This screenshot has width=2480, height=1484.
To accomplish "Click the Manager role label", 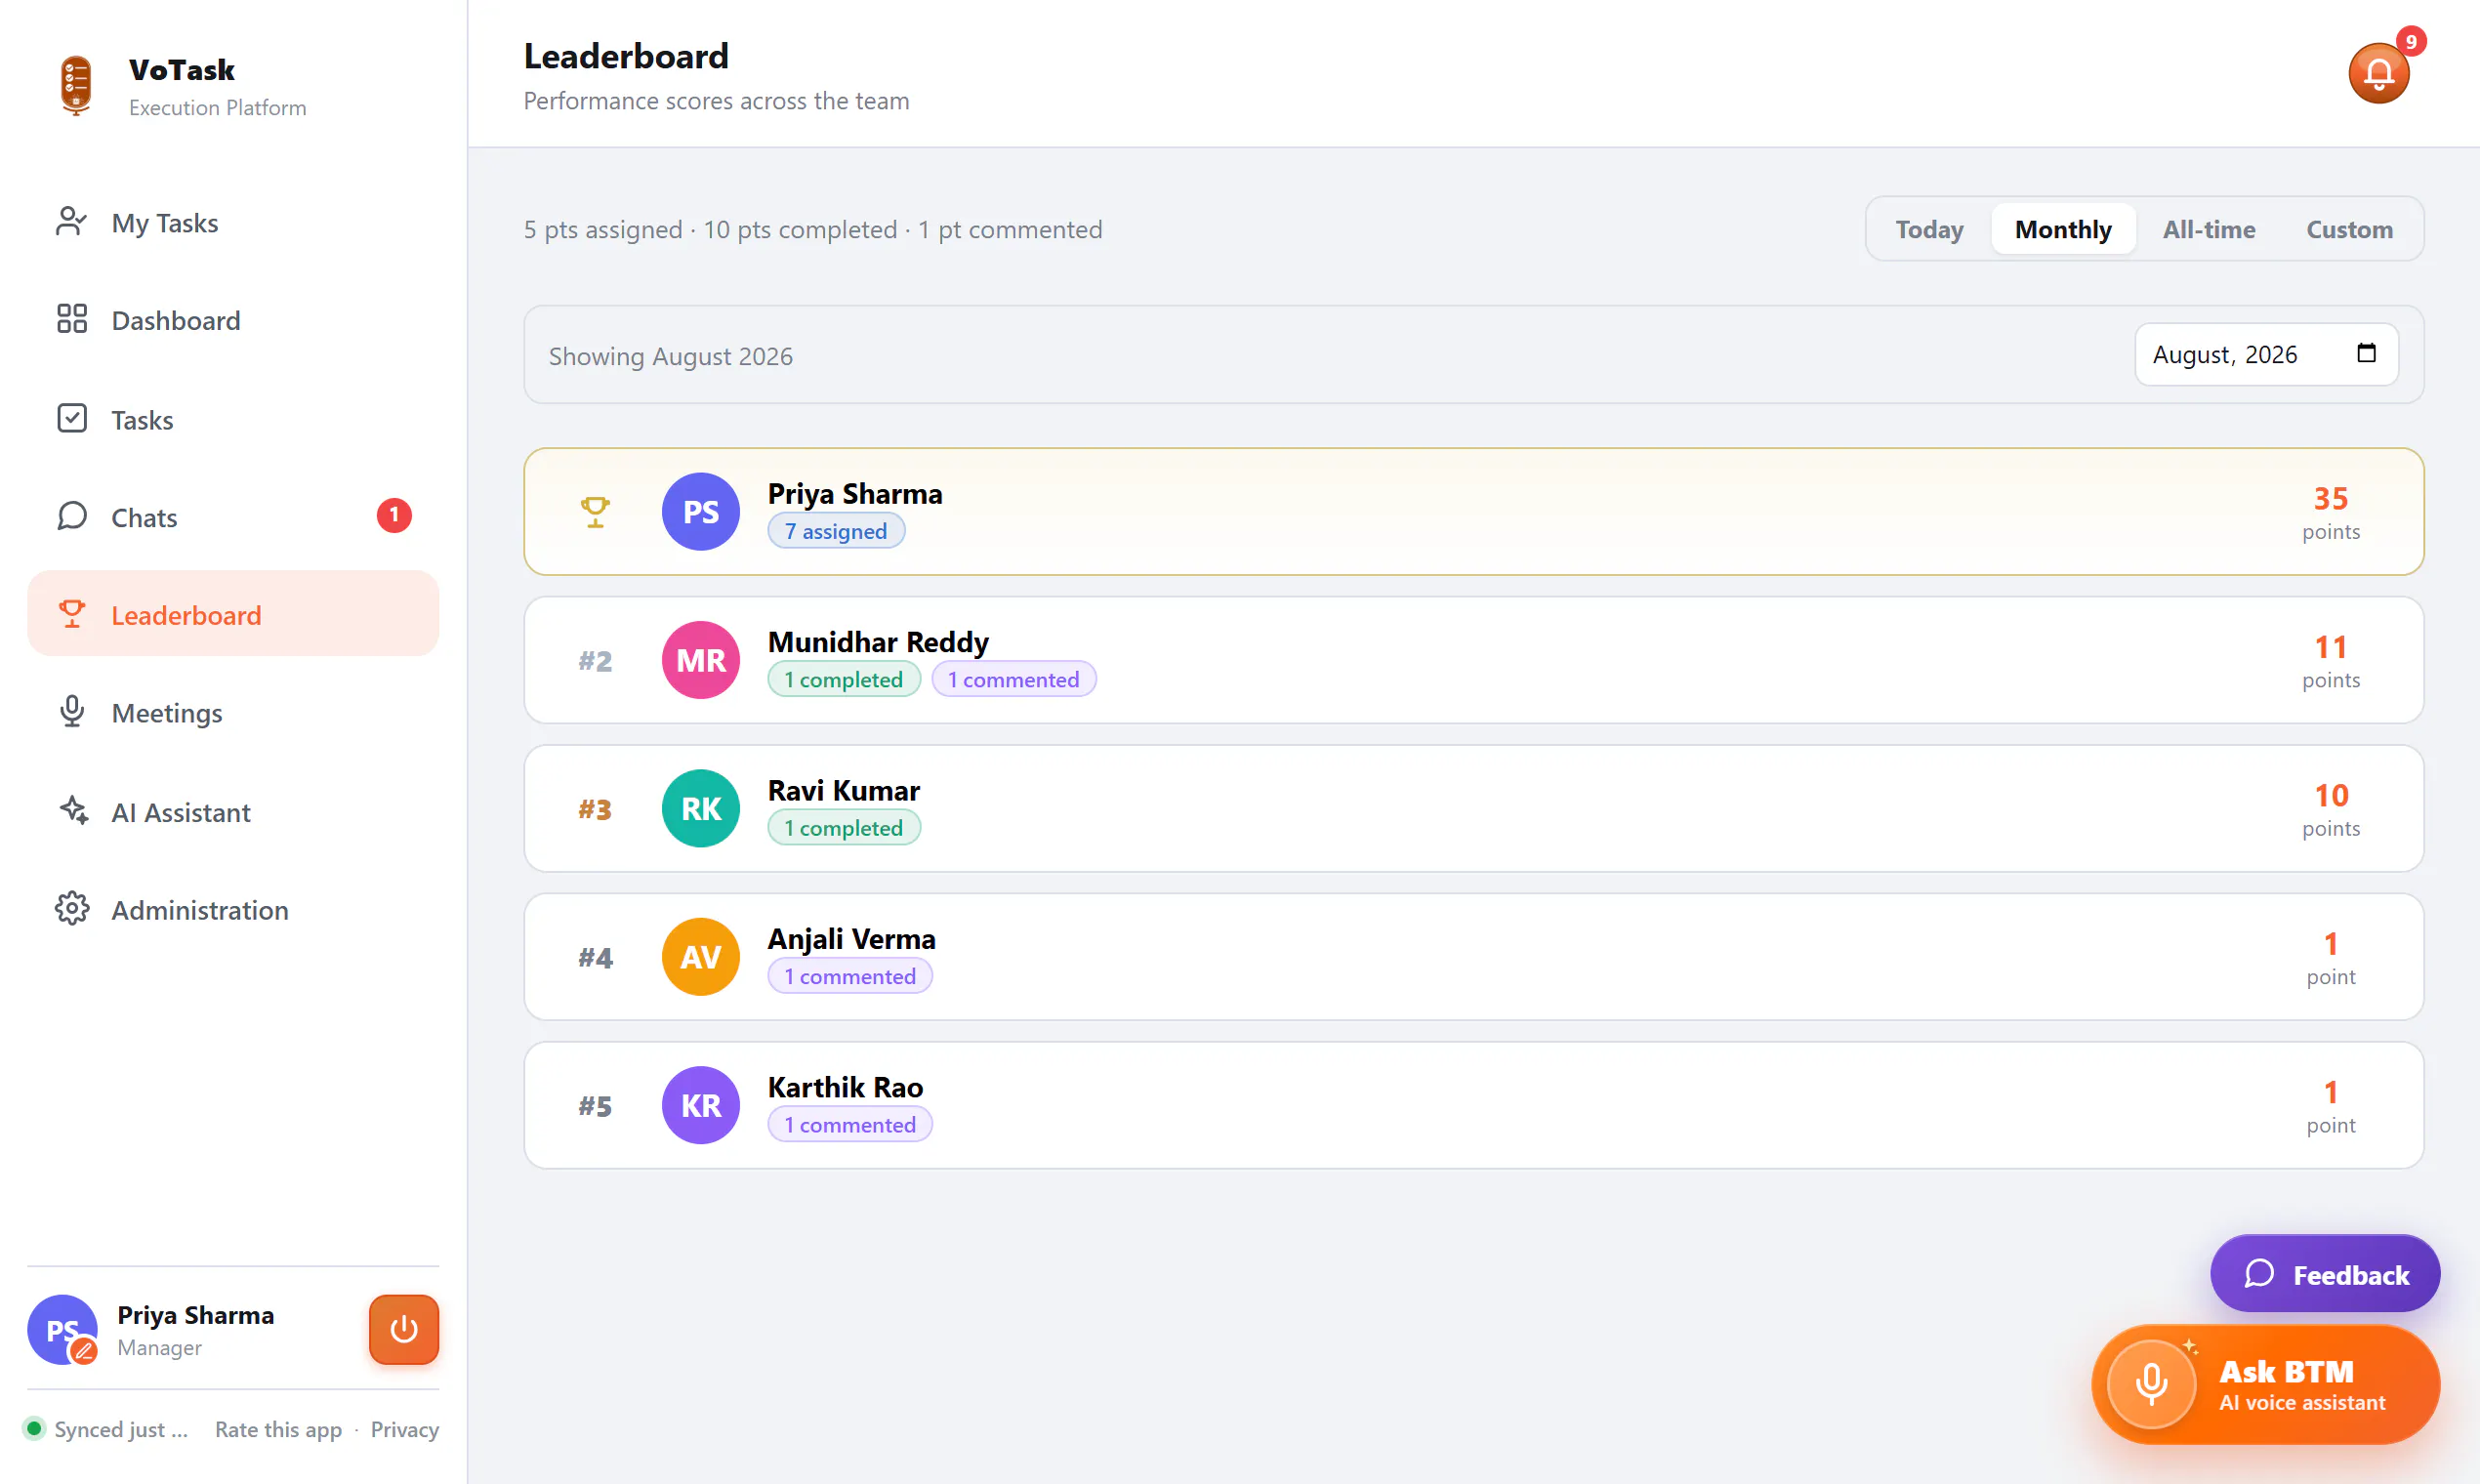I will (x=159, y=1347).
